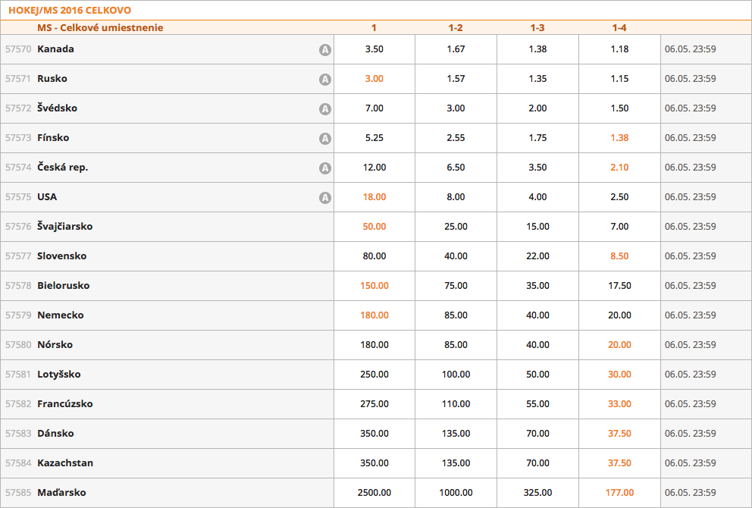This screenshot has width=752, height=508.
Task: Select Fínsko 1-4 odds 1.38
Action: coord(619,138)
